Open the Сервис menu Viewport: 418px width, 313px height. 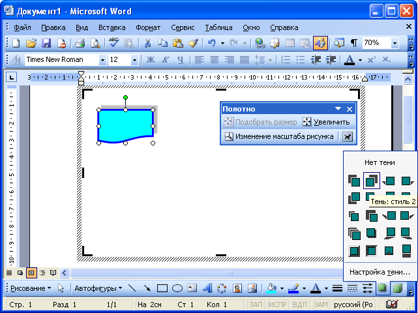coord(183,27)
